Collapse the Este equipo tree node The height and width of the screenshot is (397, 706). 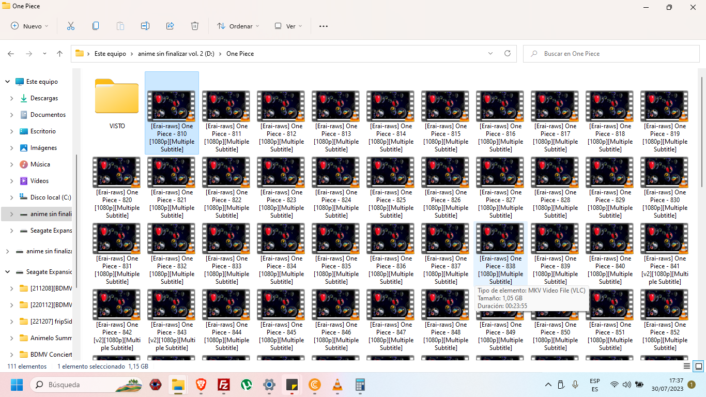click(x=8, y=82)
